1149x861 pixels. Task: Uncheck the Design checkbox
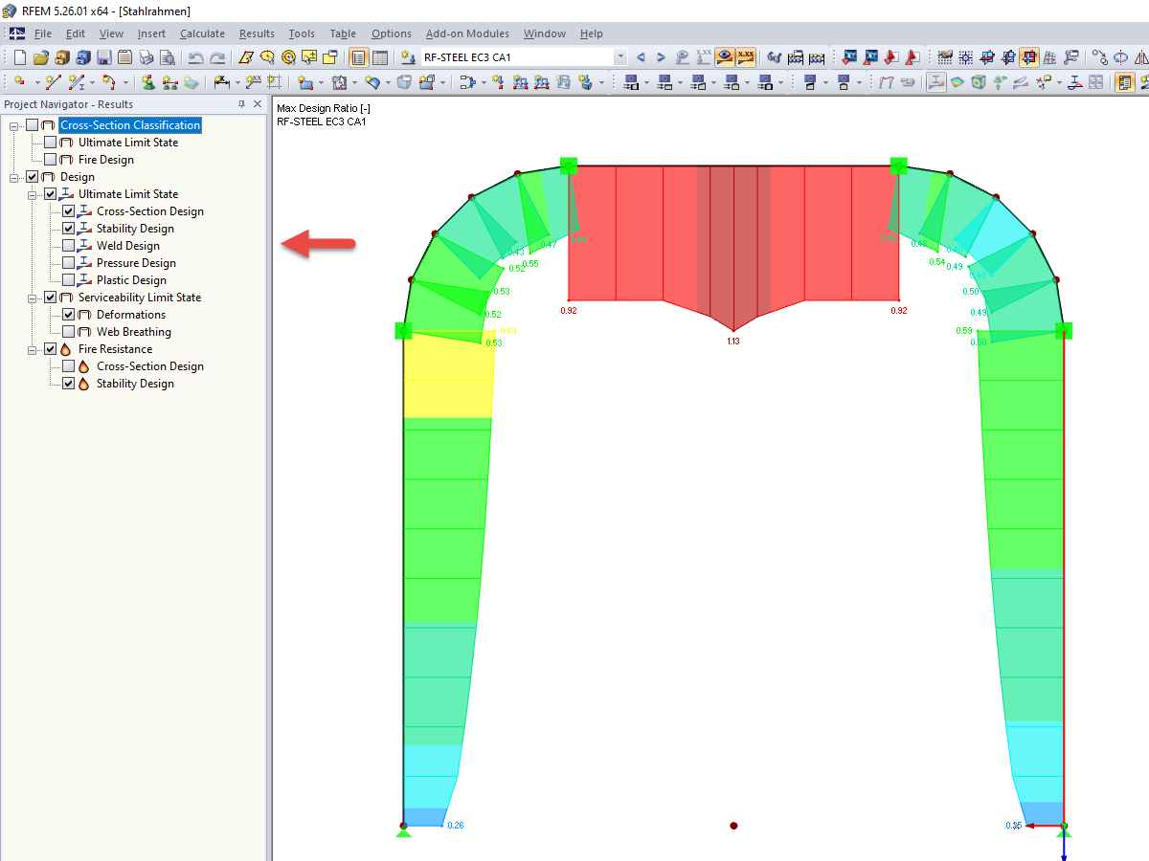(33, 177)
